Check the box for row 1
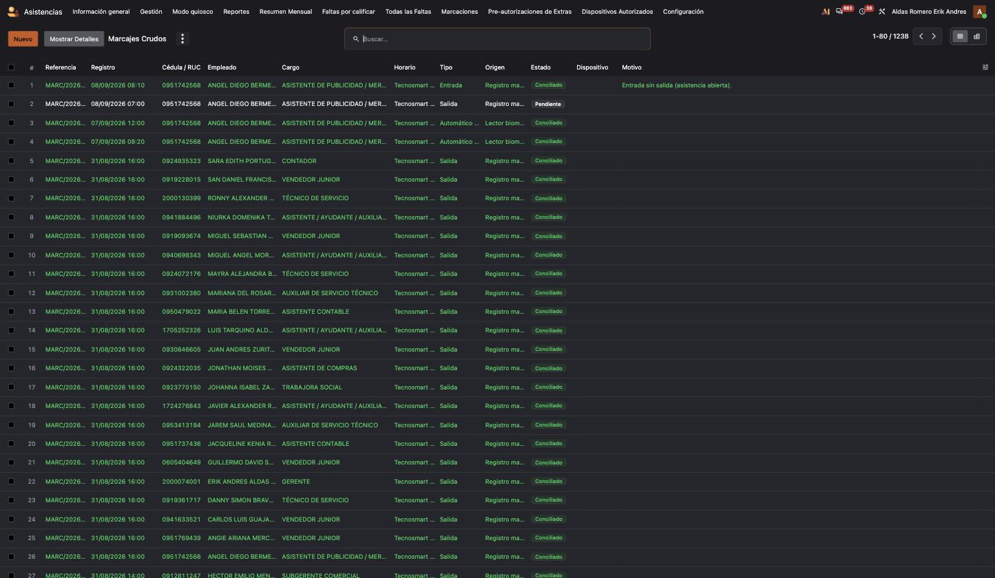 [x=11, y=85]
